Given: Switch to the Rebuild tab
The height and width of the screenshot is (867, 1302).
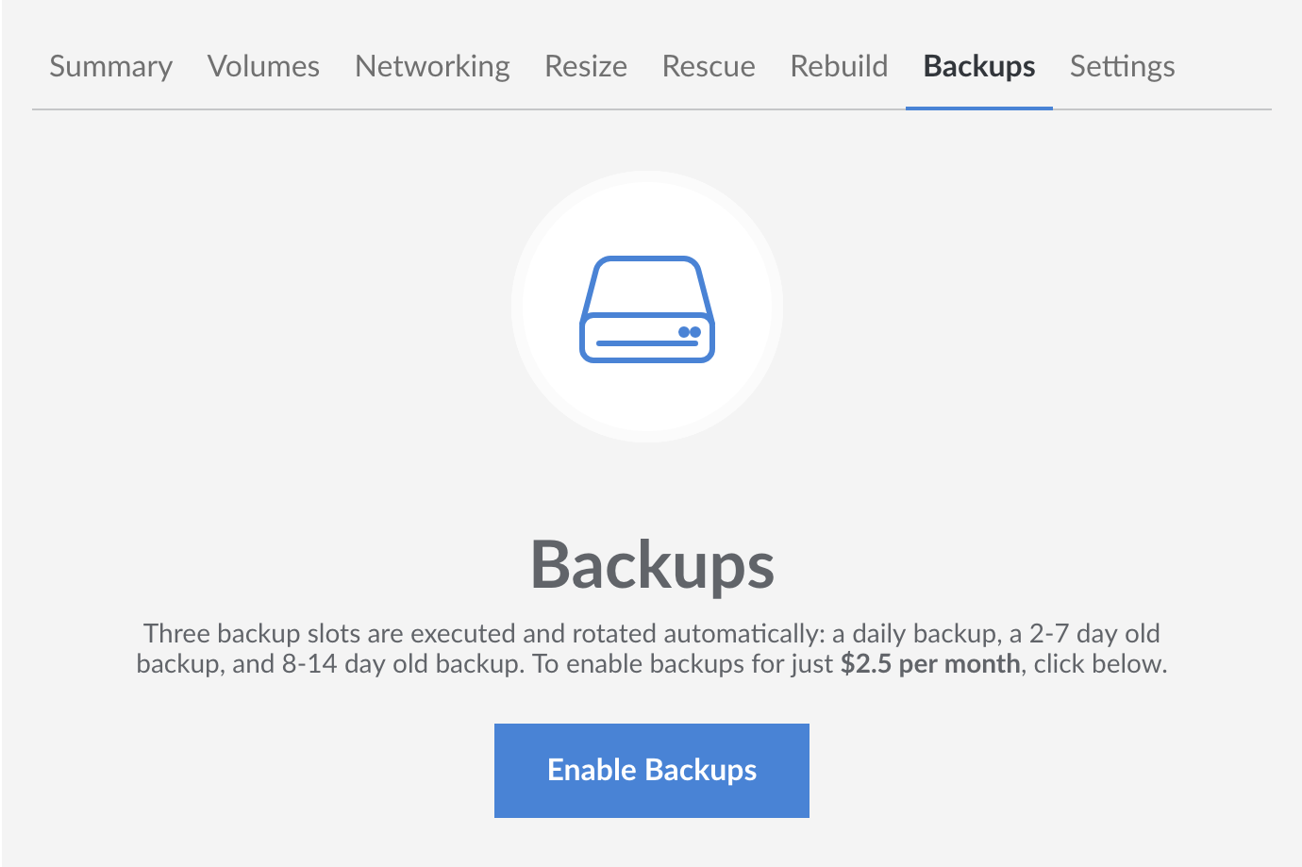Looking at the screenshot, I should click(x=839, y=66).
